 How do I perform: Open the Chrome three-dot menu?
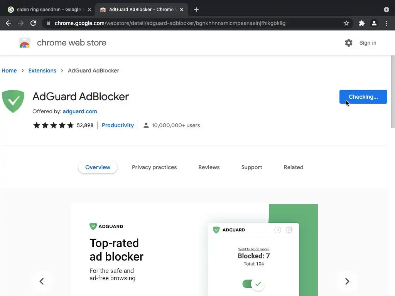click(387, 23)
